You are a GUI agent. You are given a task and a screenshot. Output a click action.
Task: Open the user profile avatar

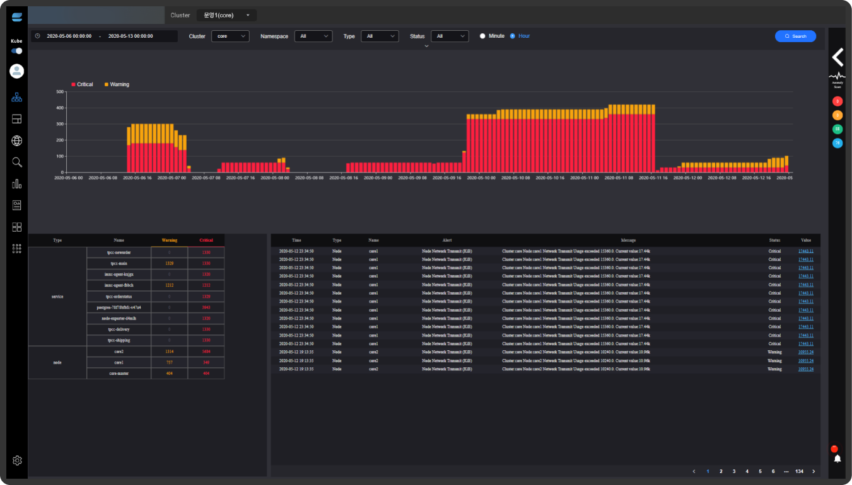tap(17, 71)
